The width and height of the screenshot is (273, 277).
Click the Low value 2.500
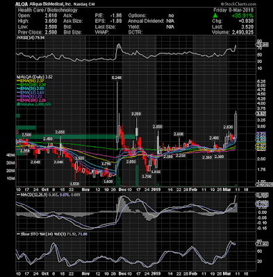51,27
